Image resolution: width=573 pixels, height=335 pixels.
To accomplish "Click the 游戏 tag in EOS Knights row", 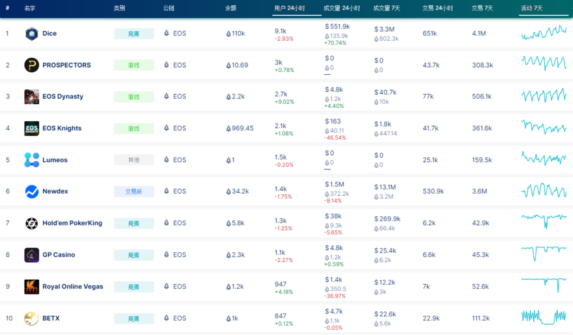I will pos(134,128).
